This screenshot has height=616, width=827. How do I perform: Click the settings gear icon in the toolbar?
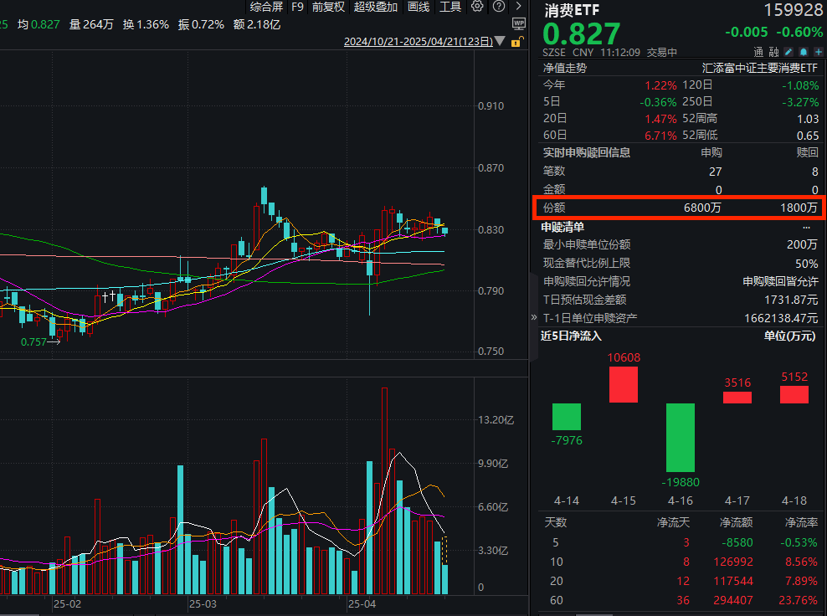[476, 8]
